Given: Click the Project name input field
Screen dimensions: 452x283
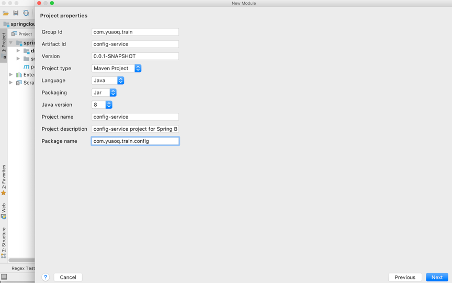Looking at the screenshot, I should click(x=135, y=117).
